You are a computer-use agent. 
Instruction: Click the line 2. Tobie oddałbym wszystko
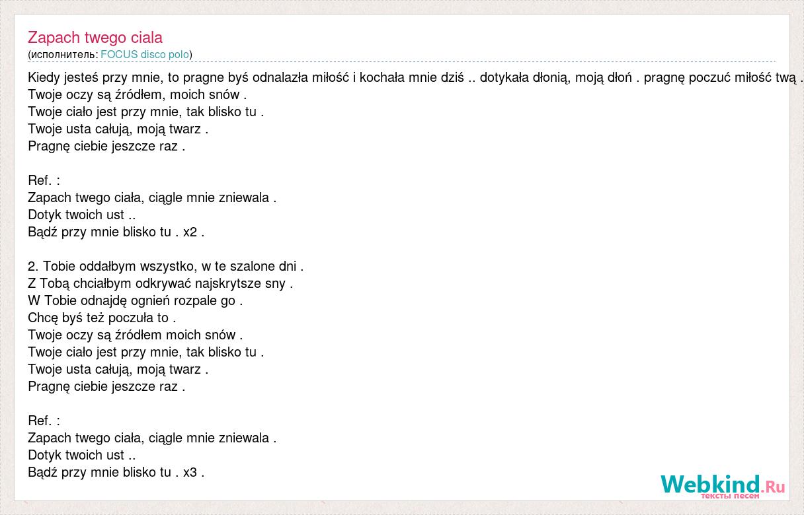(x=166, y=266)
